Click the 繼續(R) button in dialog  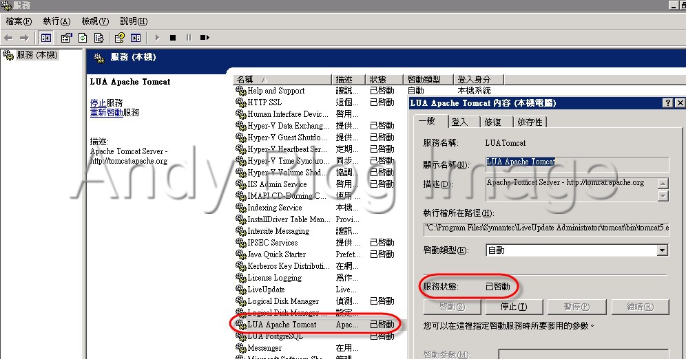pos(640,307)
